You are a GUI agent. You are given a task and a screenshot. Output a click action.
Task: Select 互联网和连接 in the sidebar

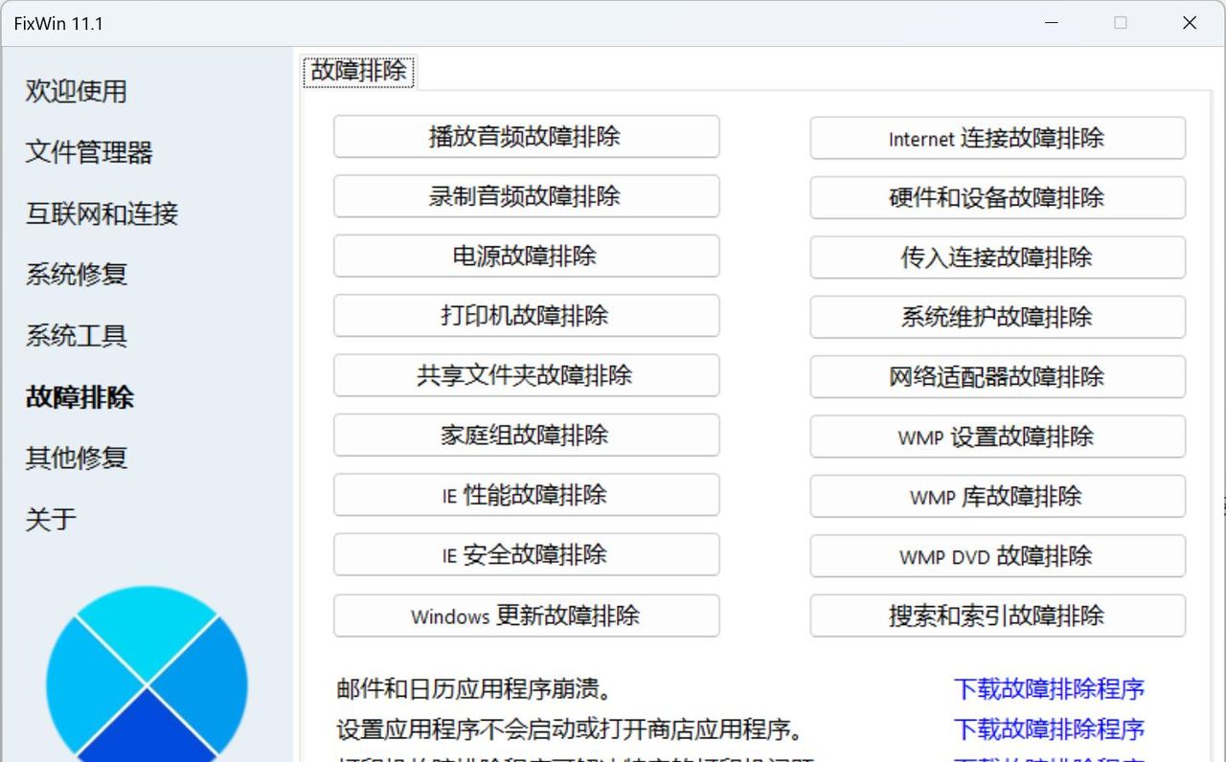[100, 214]
